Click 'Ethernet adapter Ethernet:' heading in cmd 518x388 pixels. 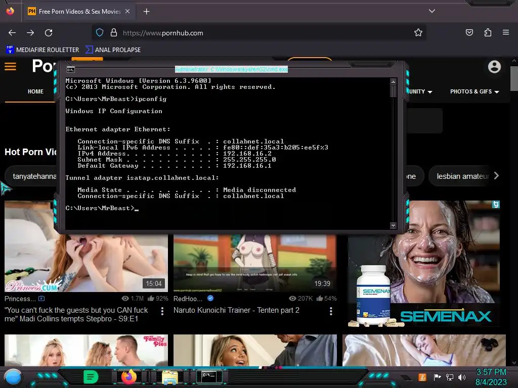pyautogui.click(x=118, y=129)
